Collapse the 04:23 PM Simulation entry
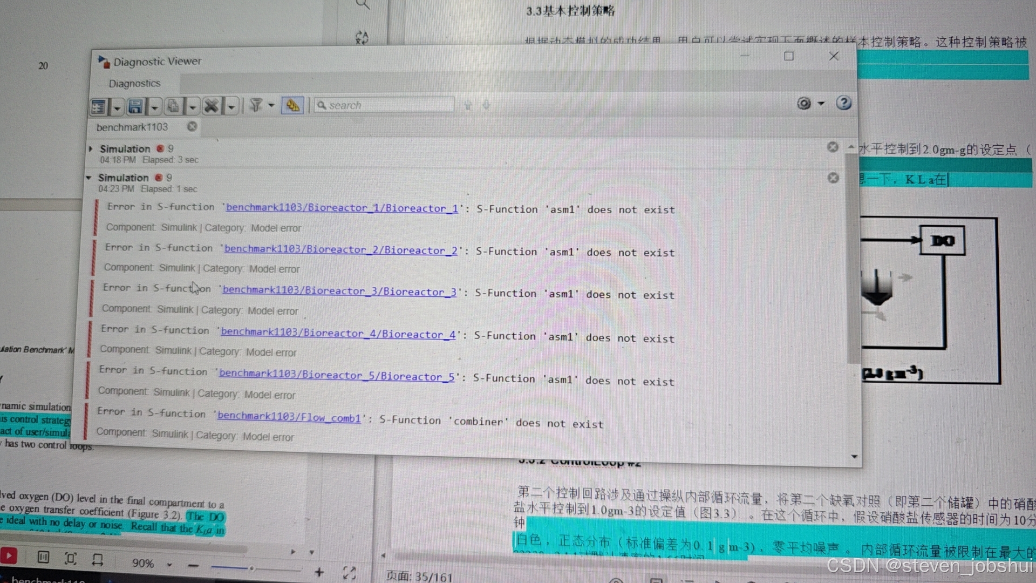Screen dimensions: 1036x583 88,178
